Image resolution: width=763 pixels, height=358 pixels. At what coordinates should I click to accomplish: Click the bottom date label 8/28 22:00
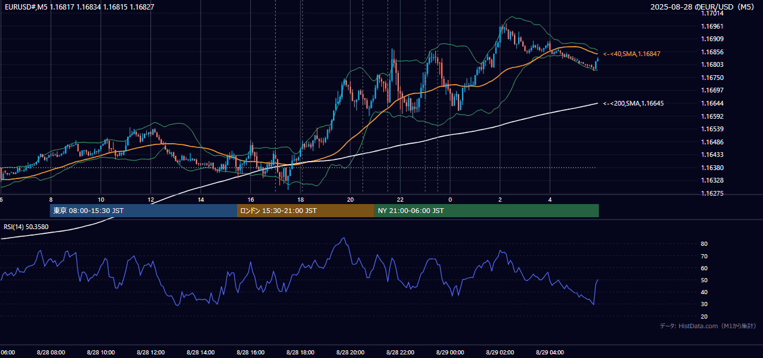(400, 353)
